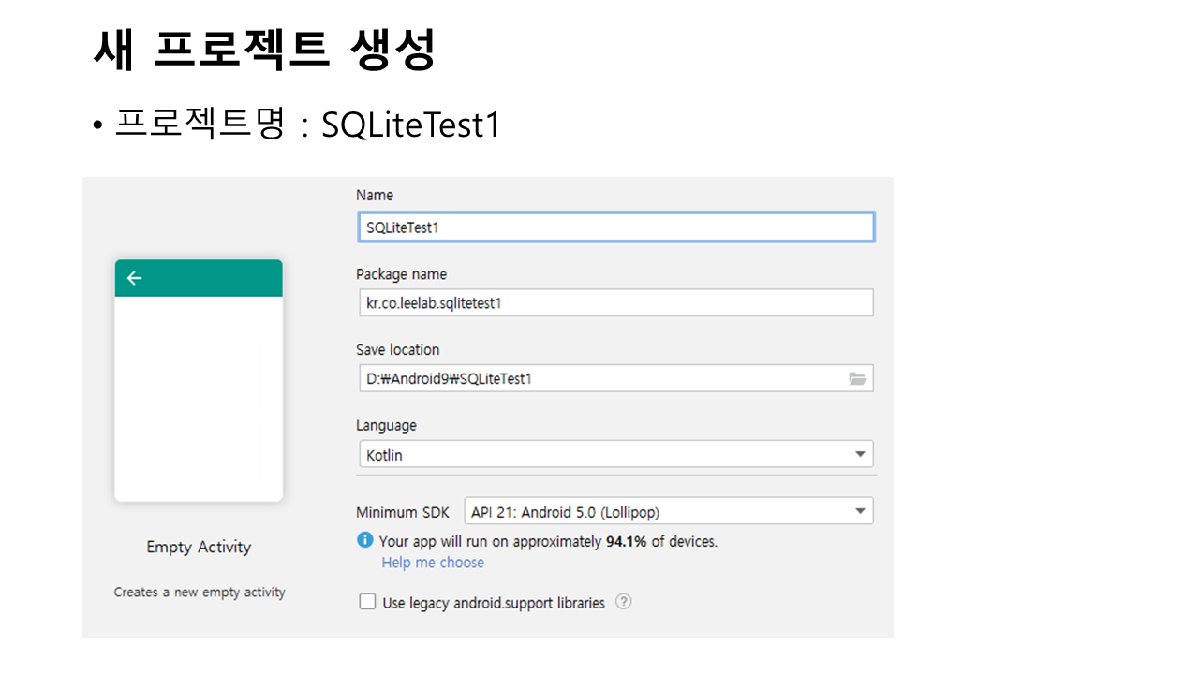Click the blue info icon beside device coverage
Screen dimensions: 1199x674
(x=365, y=540)
